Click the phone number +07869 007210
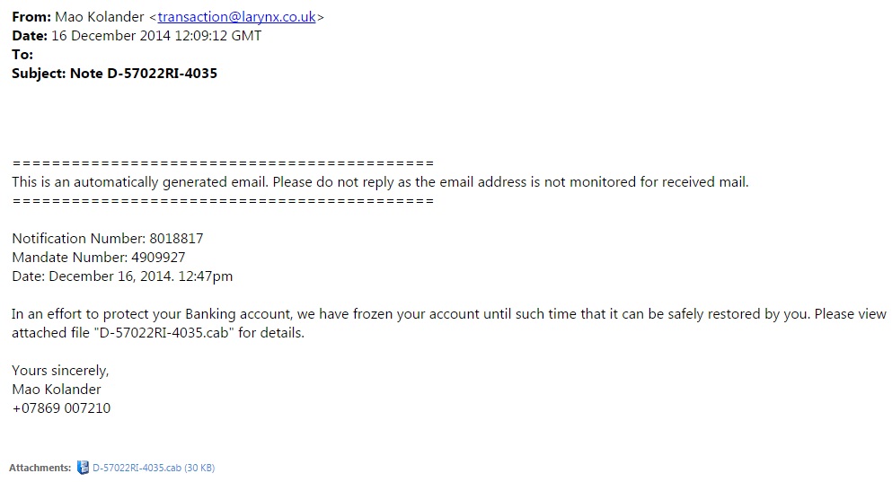The image size is (892, 482). pyautogui.click(x=61, y=408)
